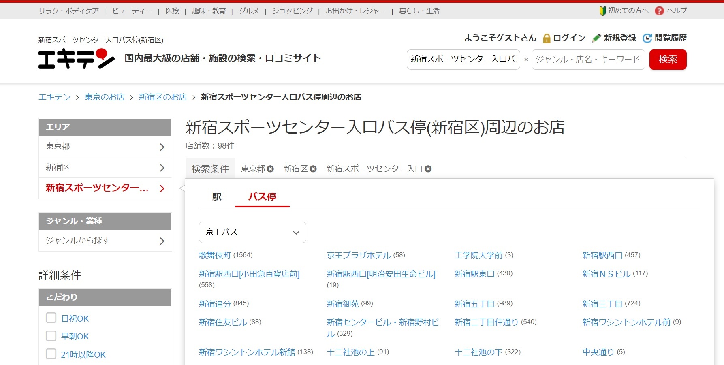Open 新宿駅西口[小田急百貨店前] link
724x365 pixels.
coord(249,274)
